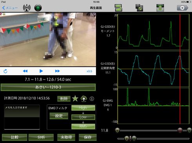Open the green swap layout icon
This screenshot has width=192, height=143.
(x=118, y=8)
